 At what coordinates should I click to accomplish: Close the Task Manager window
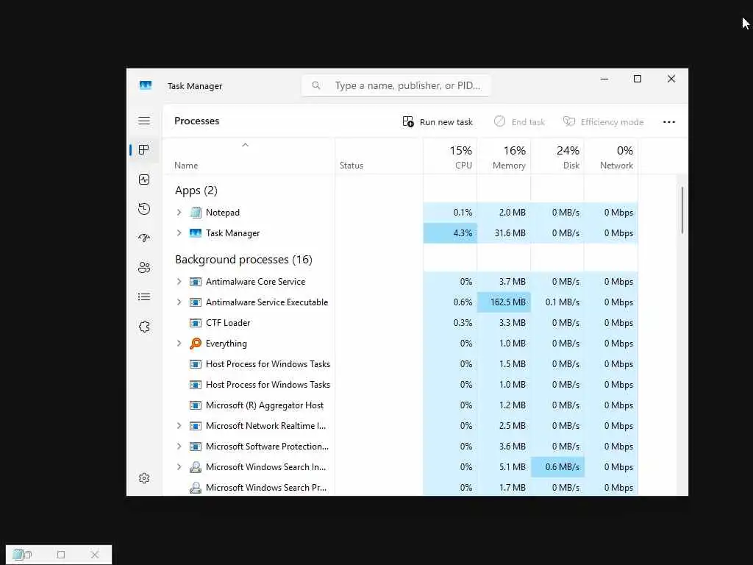671,79
